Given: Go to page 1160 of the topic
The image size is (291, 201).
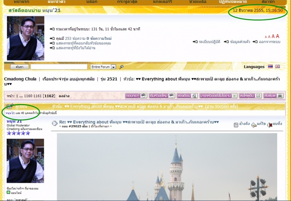Looking at the screenshot, I should (28, 96).
